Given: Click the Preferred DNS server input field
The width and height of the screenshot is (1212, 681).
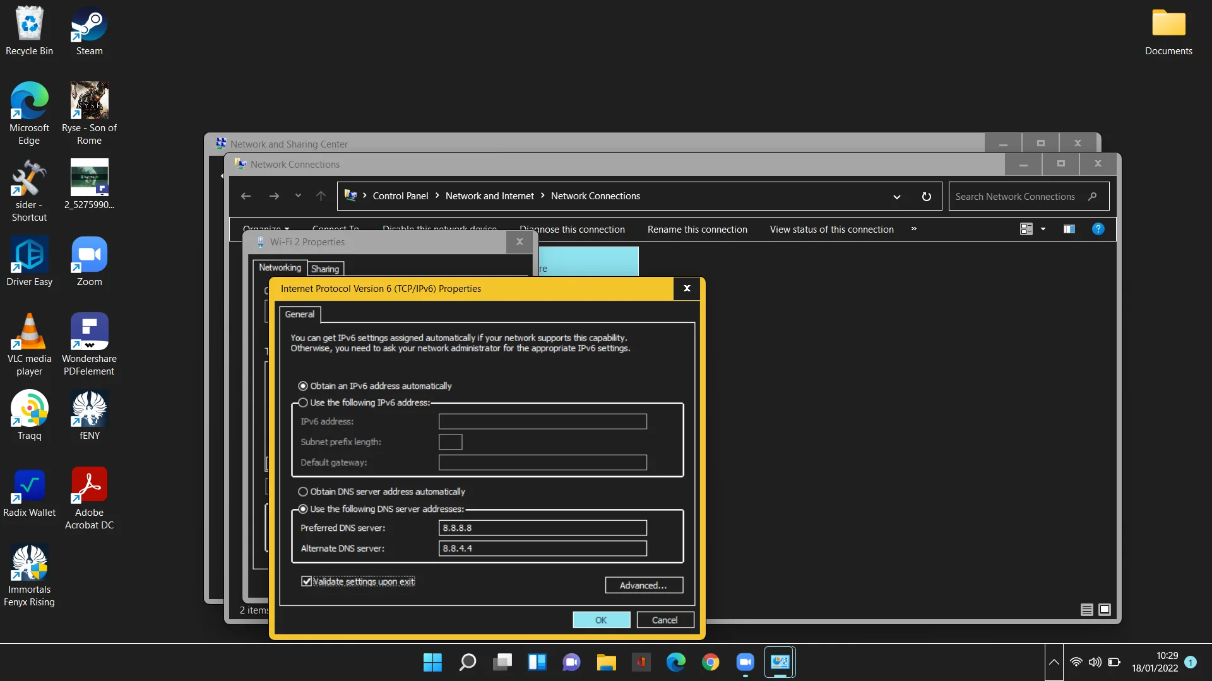Looking at the screenshot, I should coord(542,527).
